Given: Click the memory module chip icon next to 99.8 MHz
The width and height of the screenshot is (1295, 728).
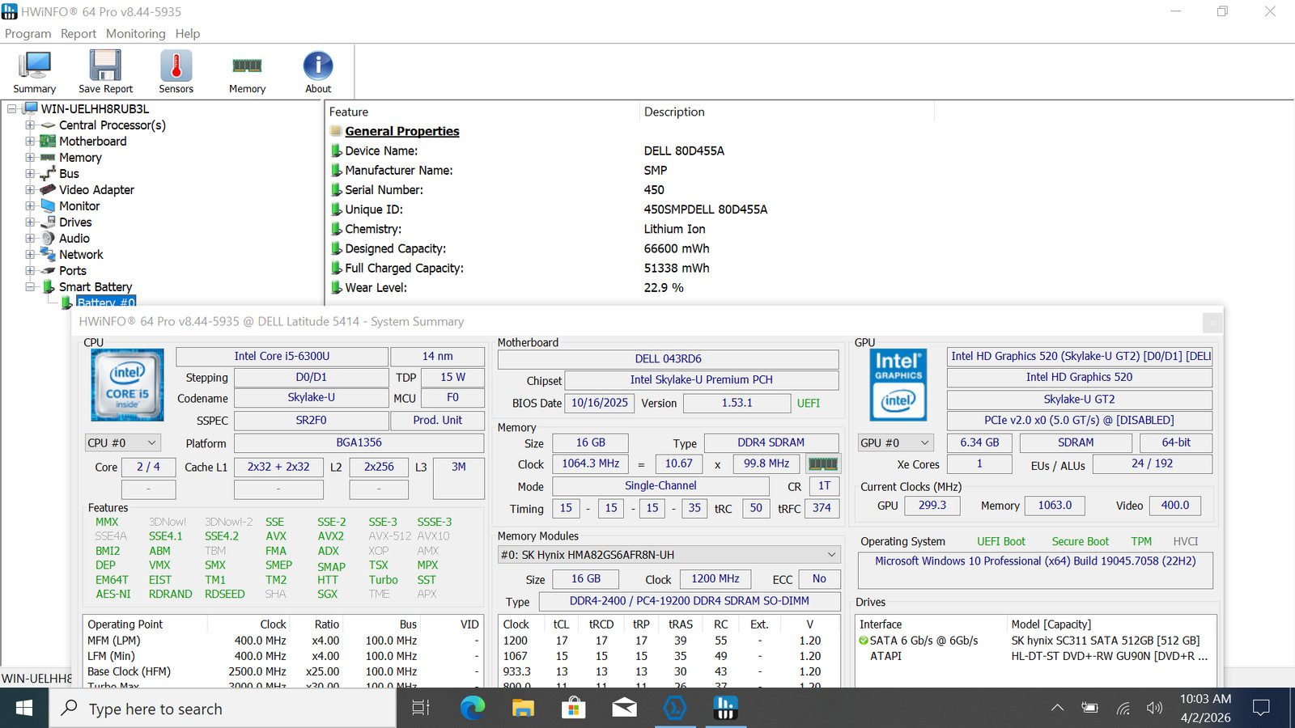Looking at the screenshot, I should 823,463.
